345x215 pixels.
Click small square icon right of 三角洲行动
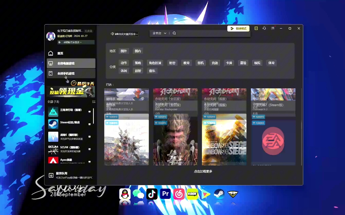point(90,112)
